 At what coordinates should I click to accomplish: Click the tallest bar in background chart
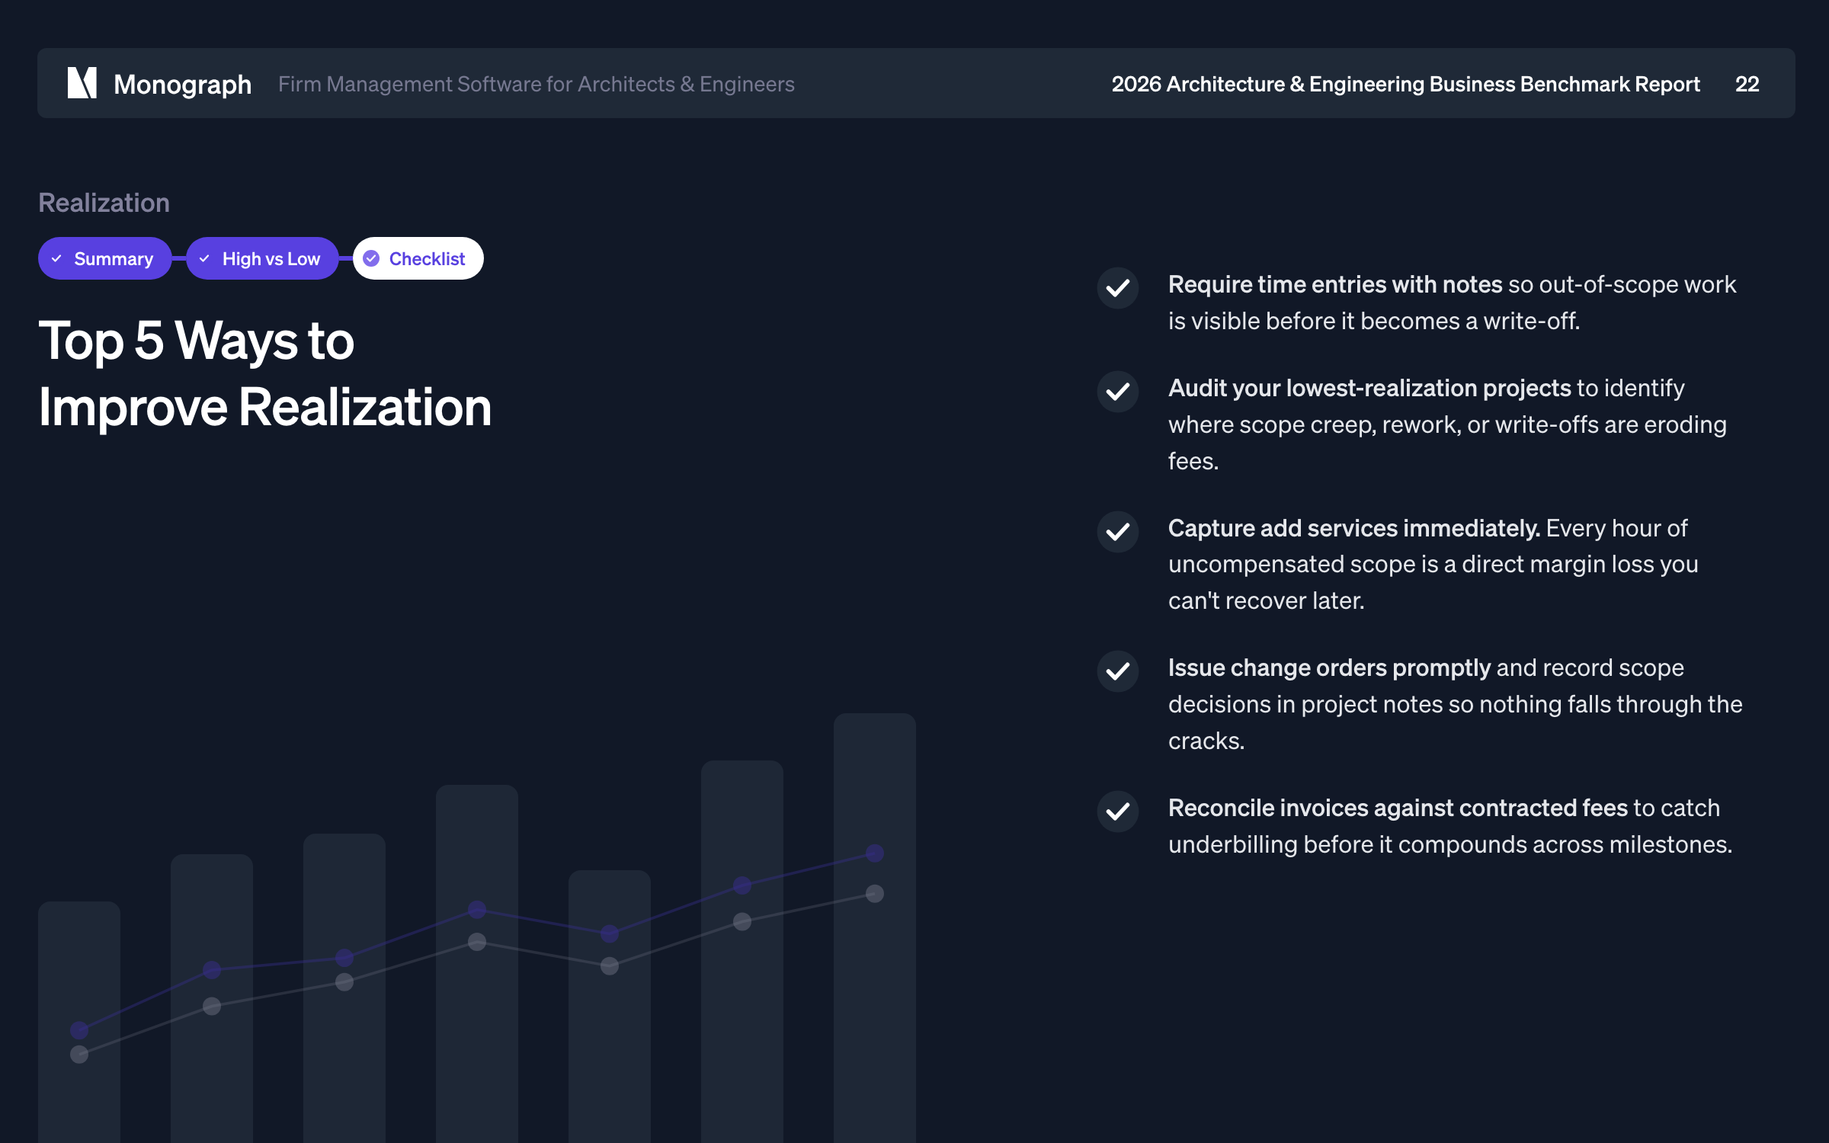(874, 991)
